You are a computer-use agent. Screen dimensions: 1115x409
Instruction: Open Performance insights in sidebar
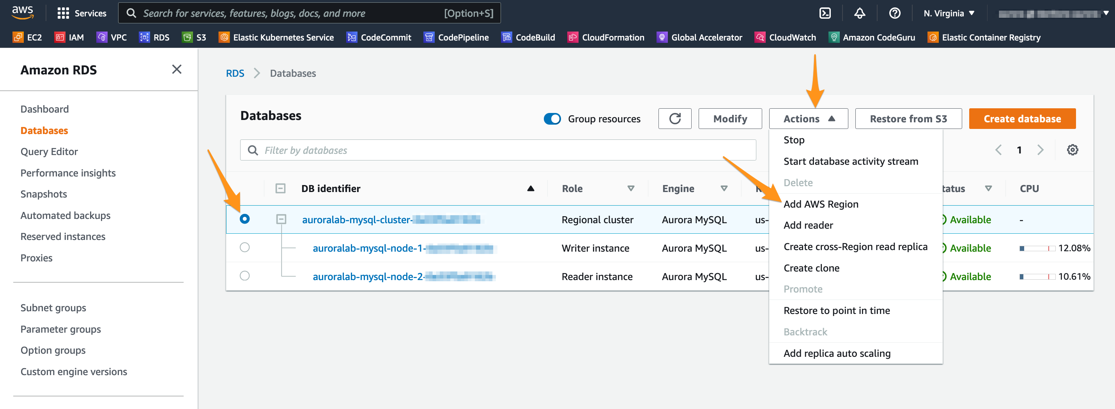(68, 173)
